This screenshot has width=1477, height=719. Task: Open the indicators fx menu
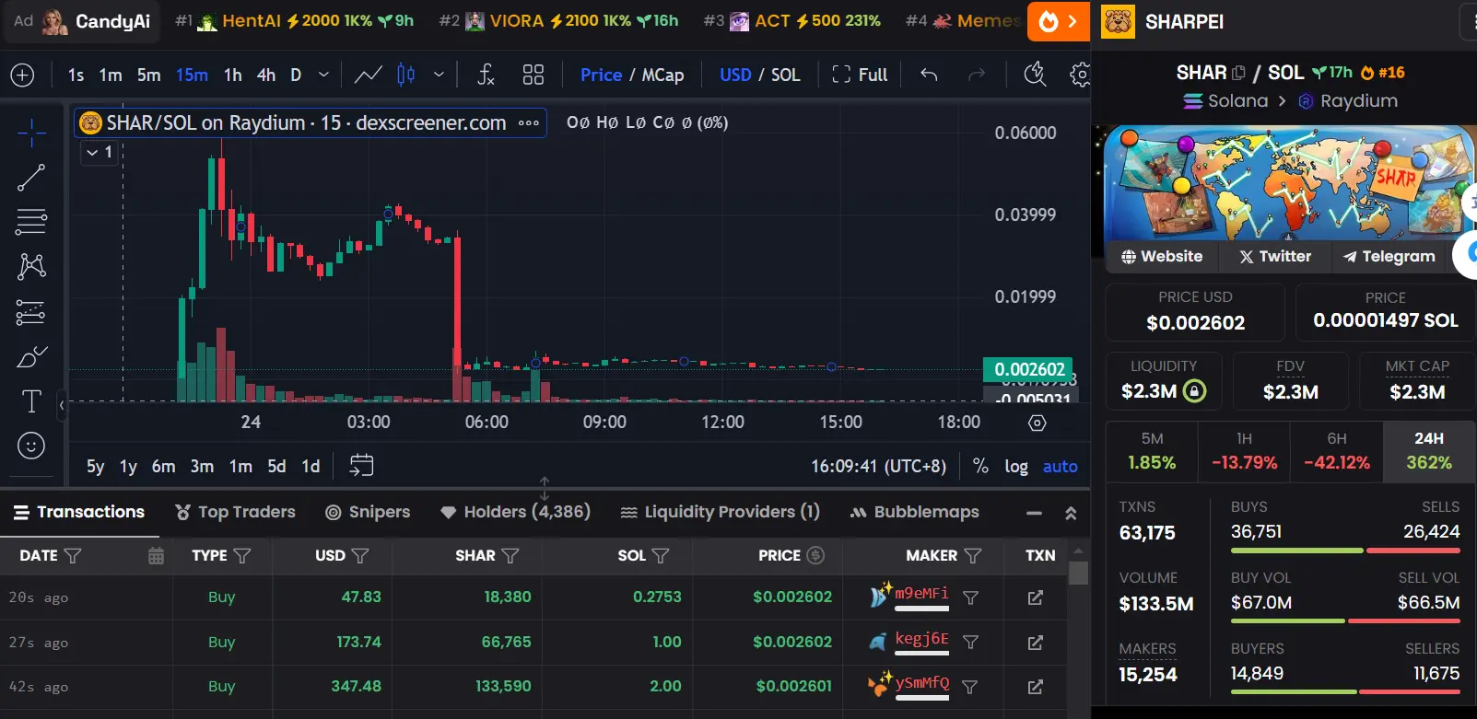click(486, 75)
